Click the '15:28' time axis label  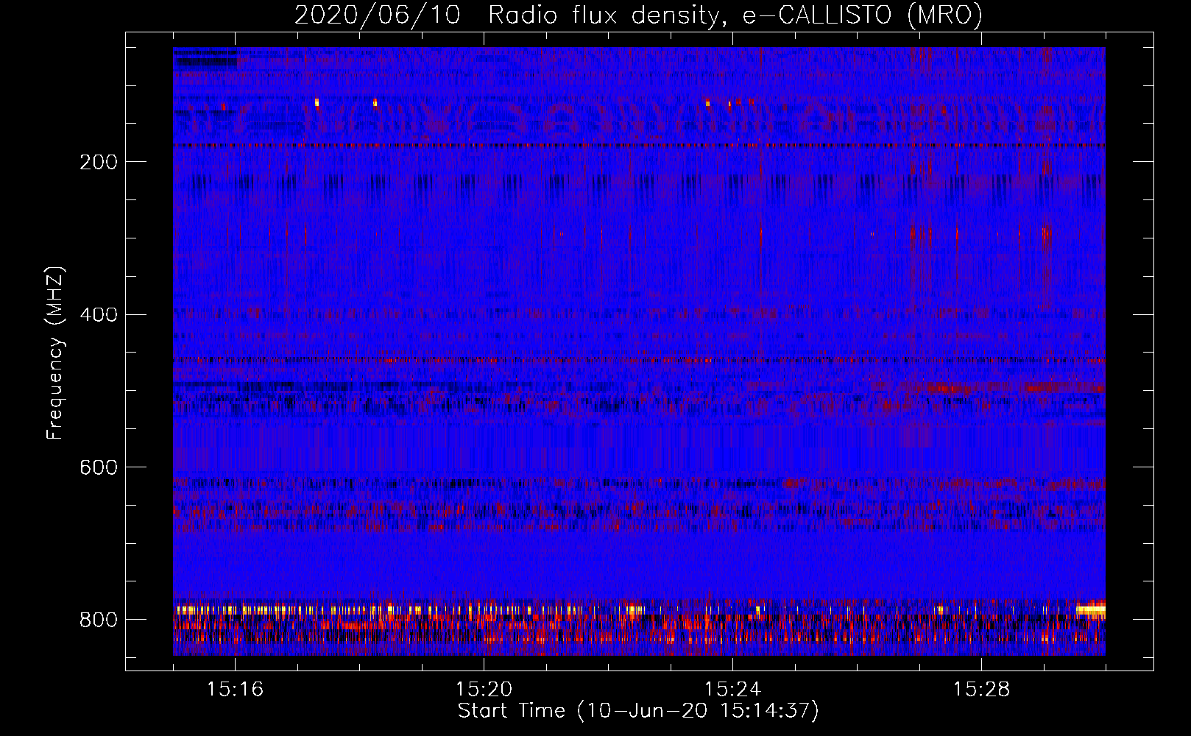981,689
